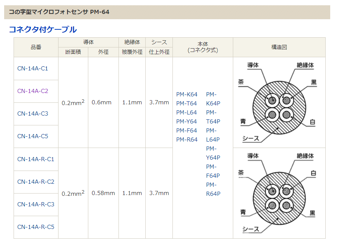Image resolution: width=337 pixels, height=247 pixels.
Task: Open the PM-Y64P sensor link
Action: pyautogui.click(x=213, y=153)
